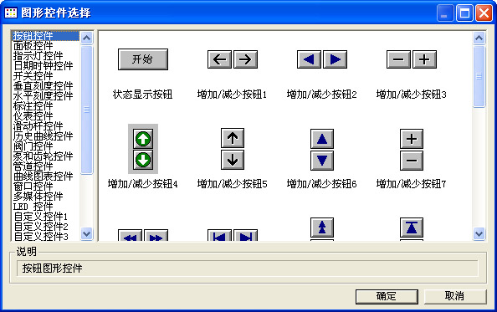Select 泵和齿轮控件 in the category list
Screen dimensions: 497x312
tap(46, 156)
